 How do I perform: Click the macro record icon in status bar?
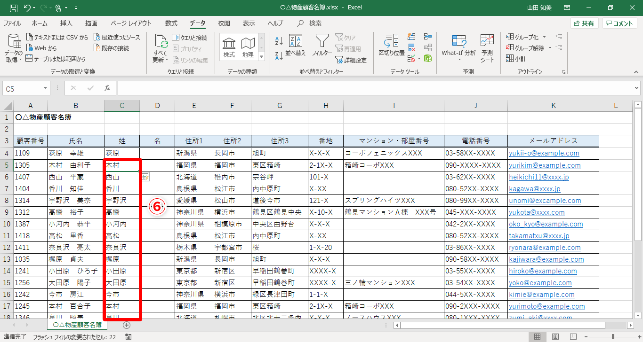coord(129,337)
